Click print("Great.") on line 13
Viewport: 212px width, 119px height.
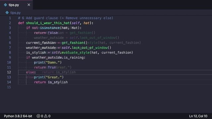(x=49, y=77)
